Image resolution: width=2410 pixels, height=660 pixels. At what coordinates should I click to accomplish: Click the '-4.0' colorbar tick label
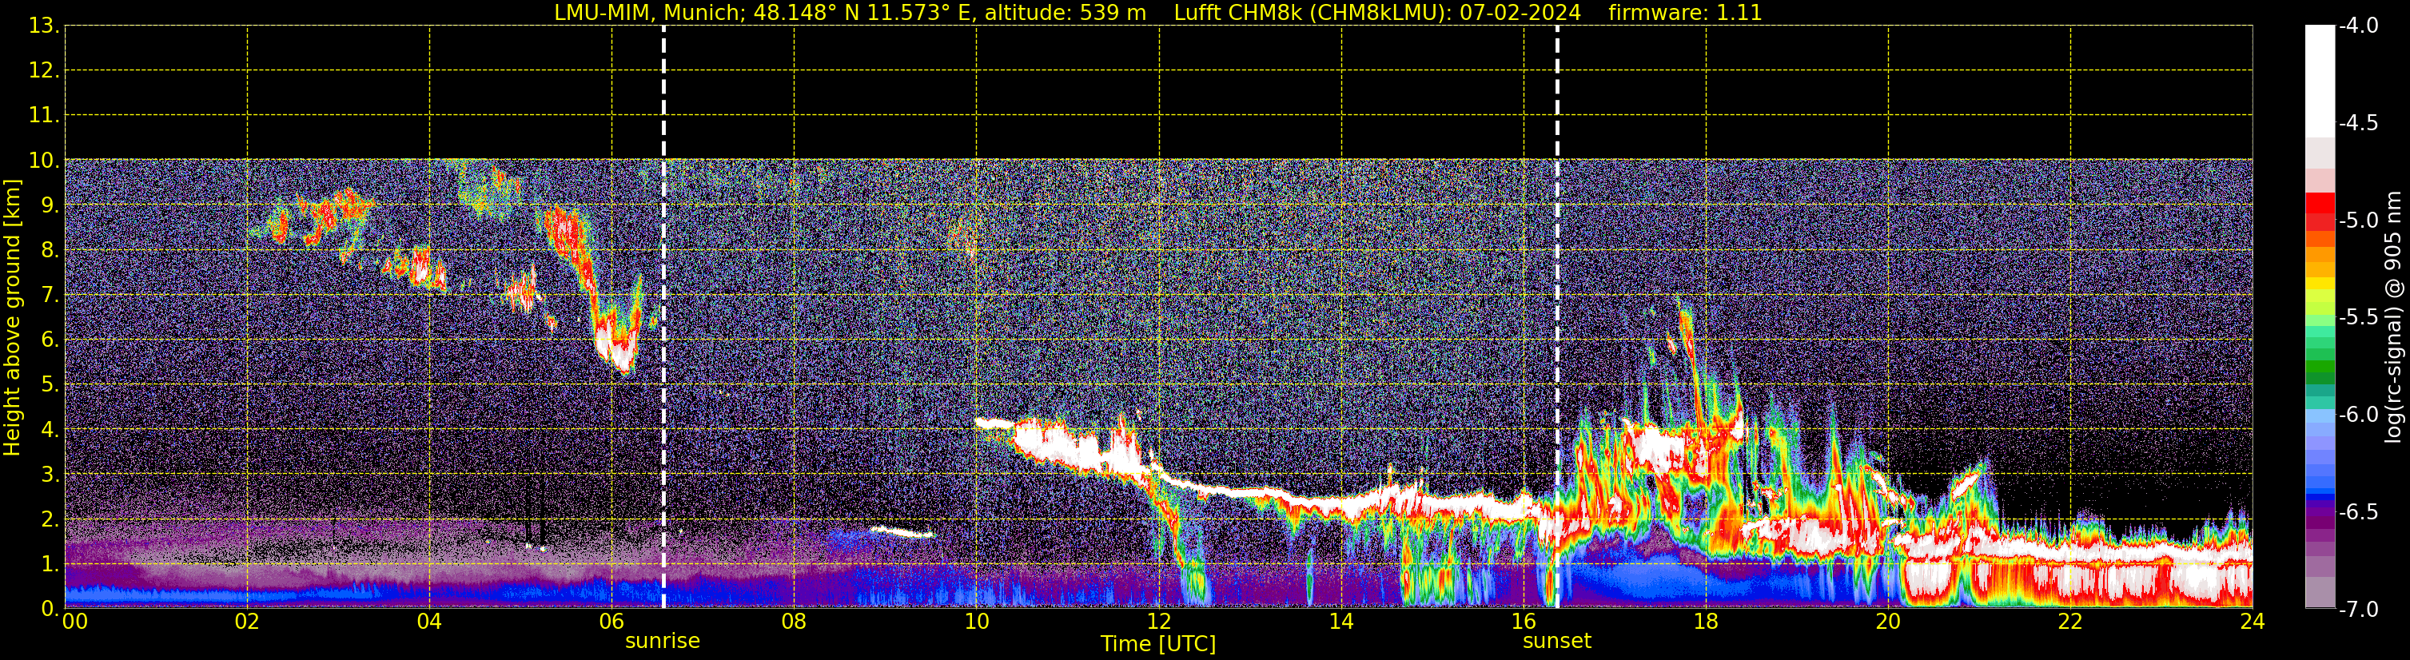click(2359, 26)
